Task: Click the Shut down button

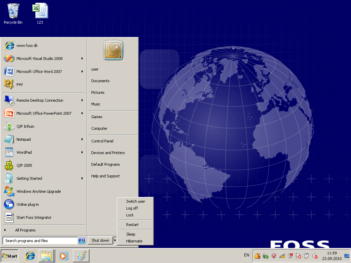Action: point(100,240)
